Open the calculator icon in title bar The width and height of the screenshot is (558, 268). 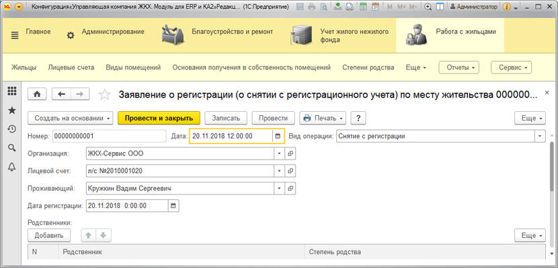(363, 7)
